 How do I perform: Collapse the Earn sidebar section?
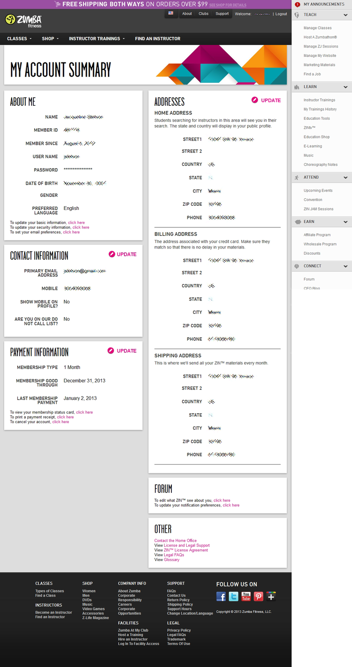pyautogui.click(x=345, y=222)
